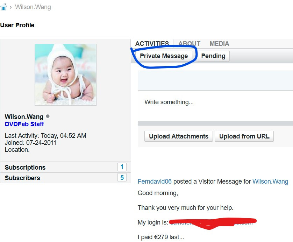Choose Upload from URL
The width and height of the screenshot is (293, 242).
244,136
